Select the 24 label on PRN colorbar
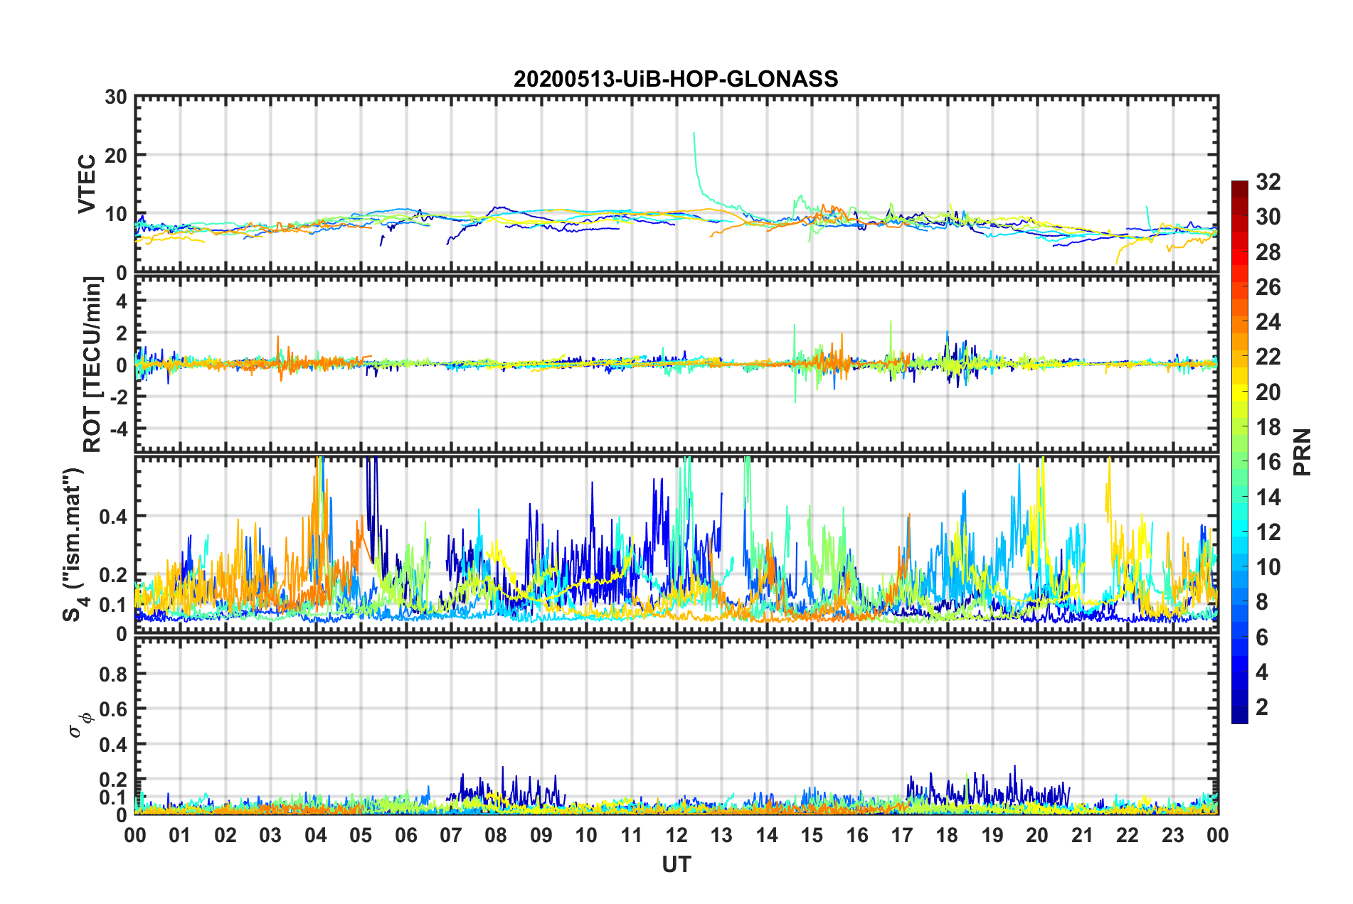Image resolution: width=1353 pixels, height=904 pixels. click(x=1268, y=322)
